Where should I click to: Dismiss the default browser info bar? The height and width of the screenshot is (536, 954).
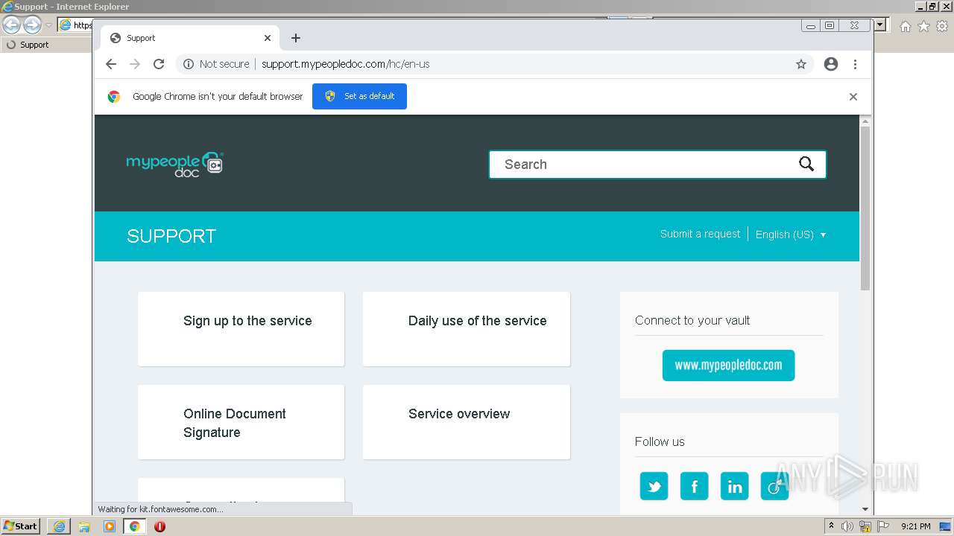pos(853,97)
